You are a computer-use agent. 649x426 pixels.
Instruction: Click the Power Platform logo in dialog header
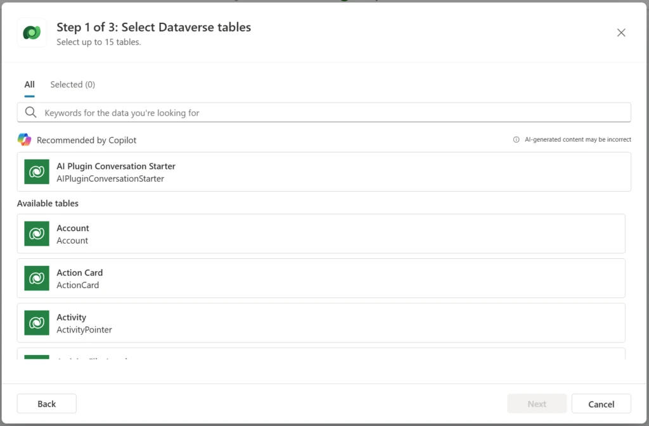coord(32,32)
